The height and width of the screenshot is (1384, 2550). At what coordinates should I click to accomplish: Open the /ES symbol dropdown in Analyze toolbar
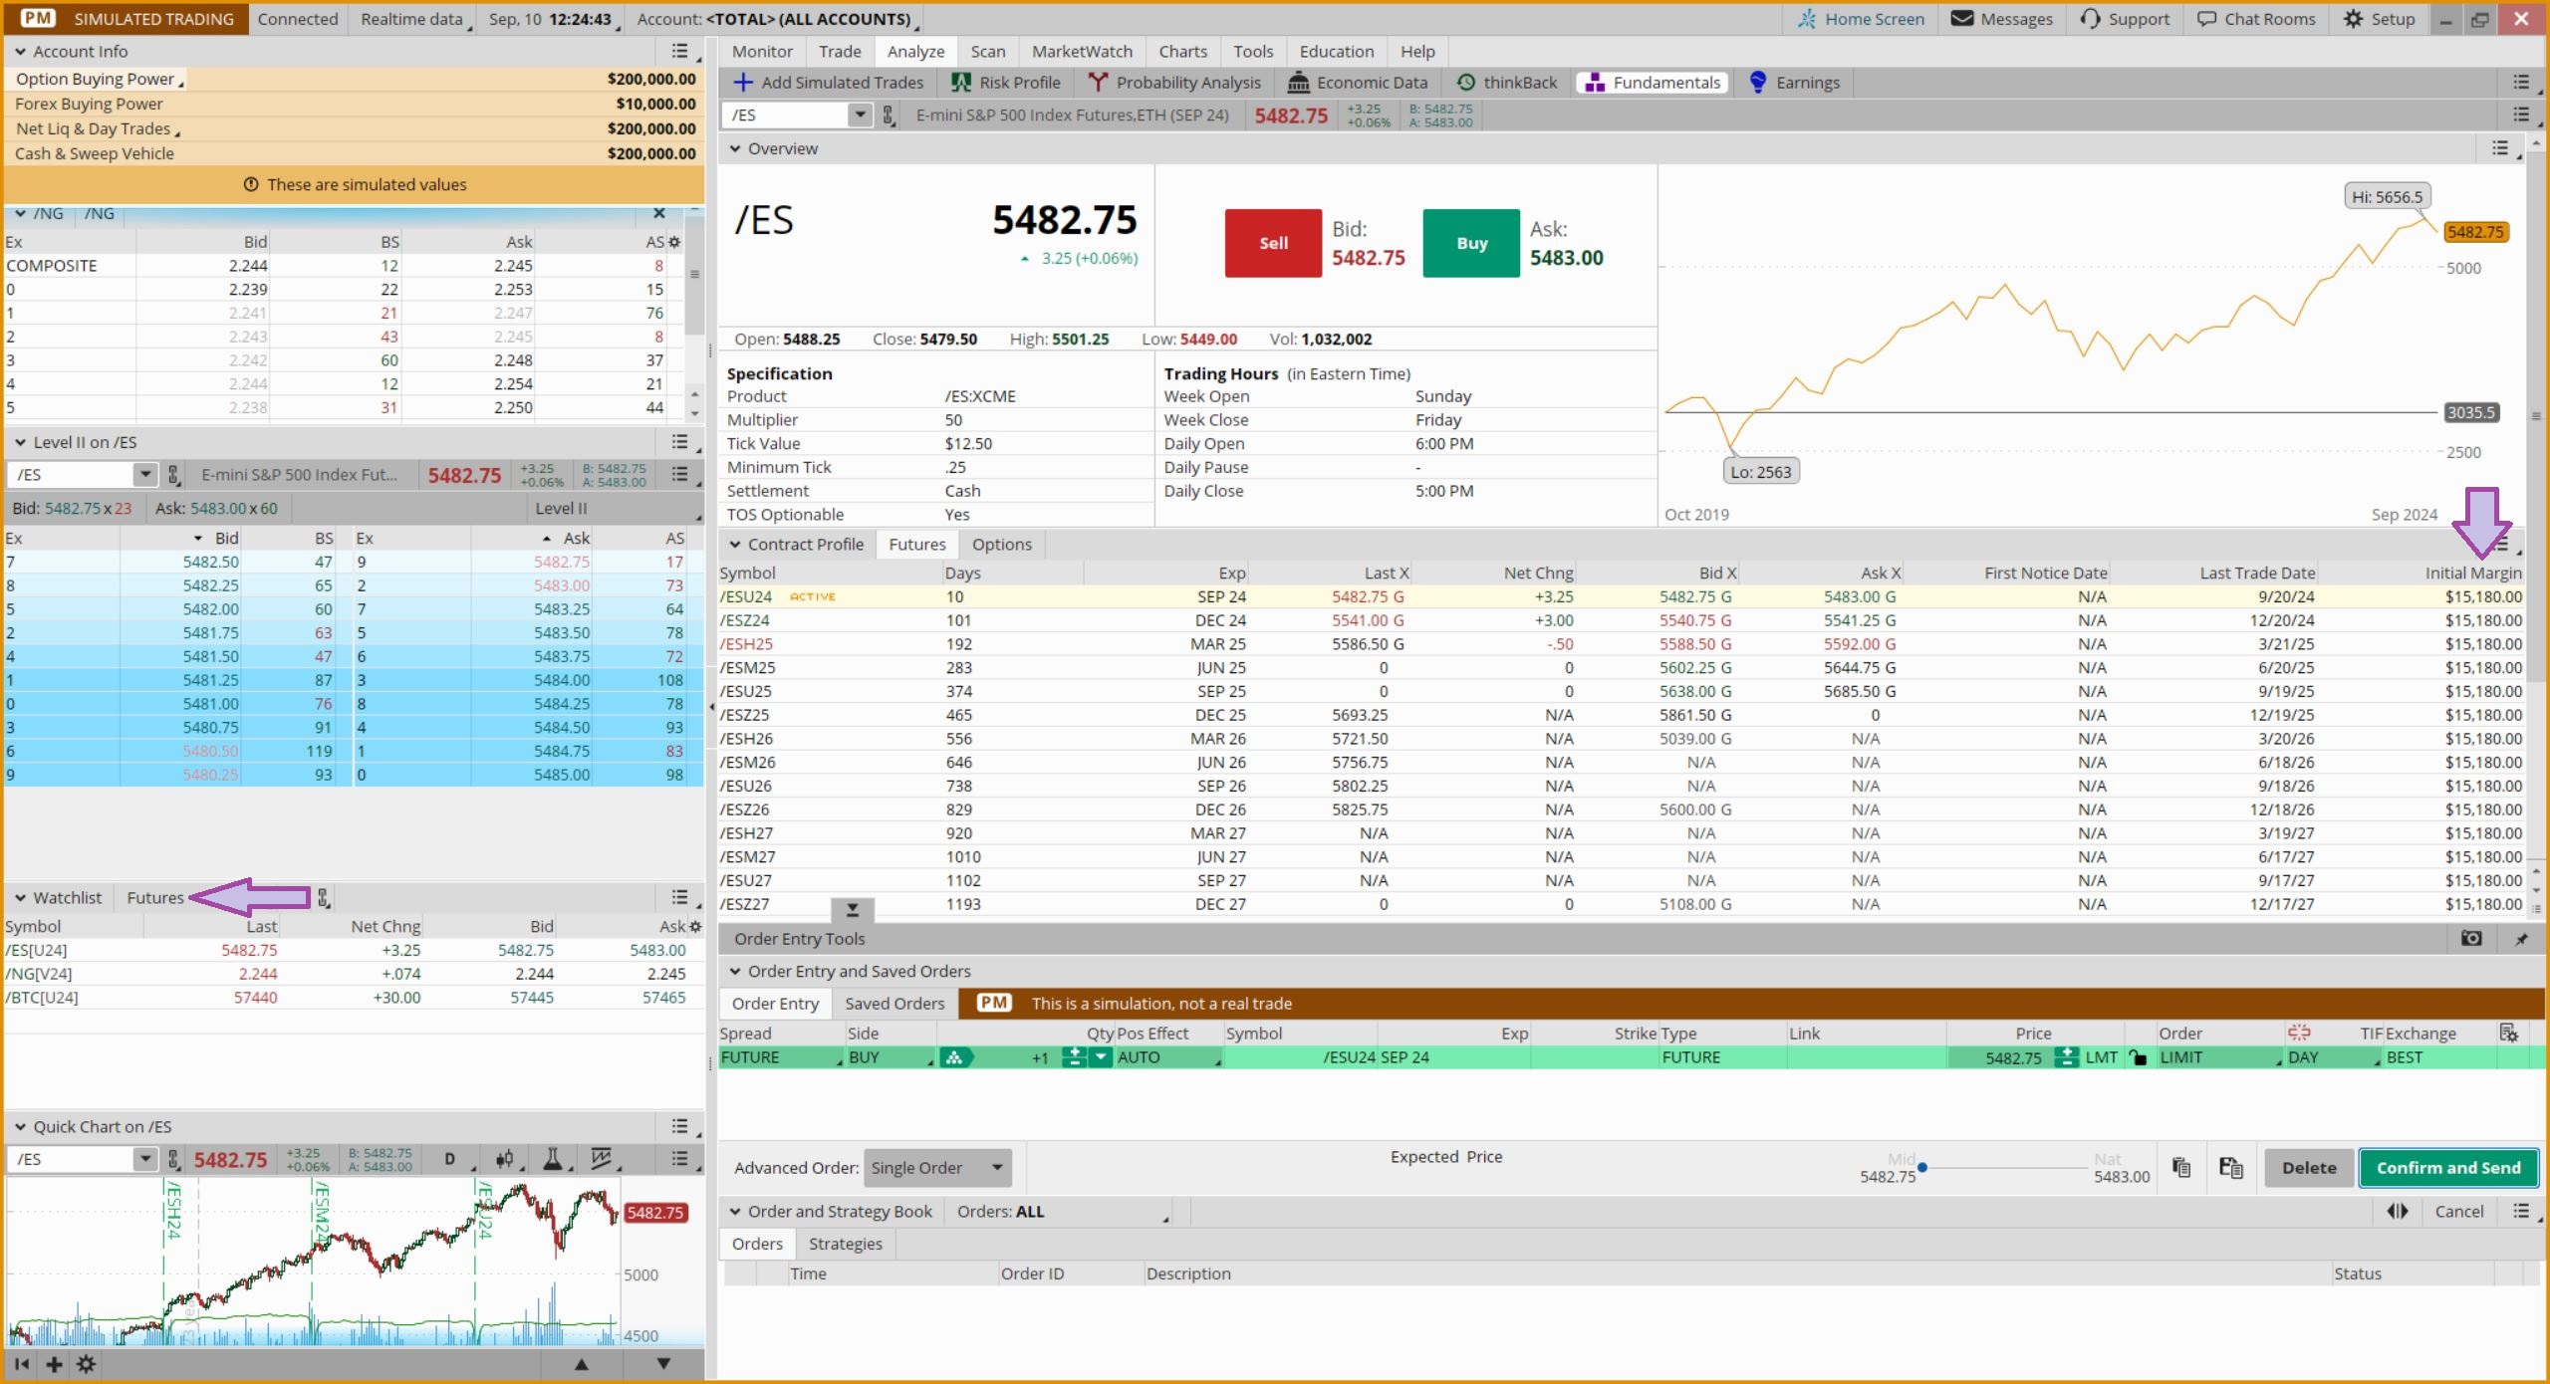pyautogui.click(x=860, y=115)
